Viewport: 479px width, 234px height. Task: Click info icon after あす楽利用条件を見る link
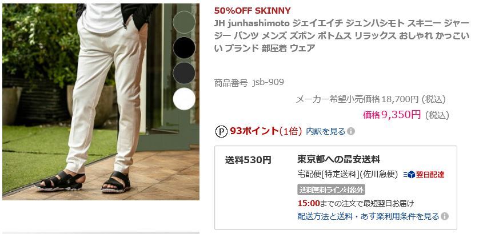(445, 216)
